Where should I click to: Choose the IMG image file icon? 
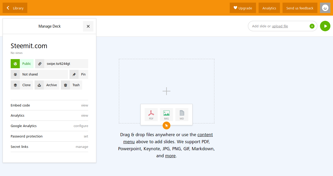166,115
